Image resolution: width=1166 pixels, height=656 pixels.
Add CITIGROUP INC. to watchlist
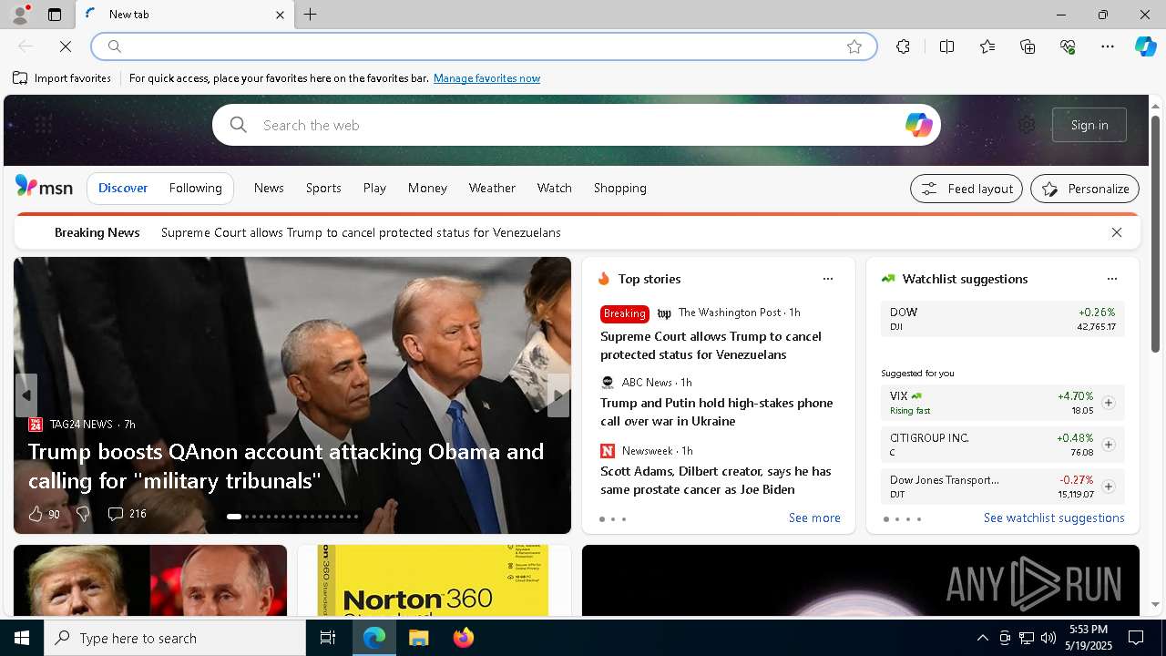1109,445
